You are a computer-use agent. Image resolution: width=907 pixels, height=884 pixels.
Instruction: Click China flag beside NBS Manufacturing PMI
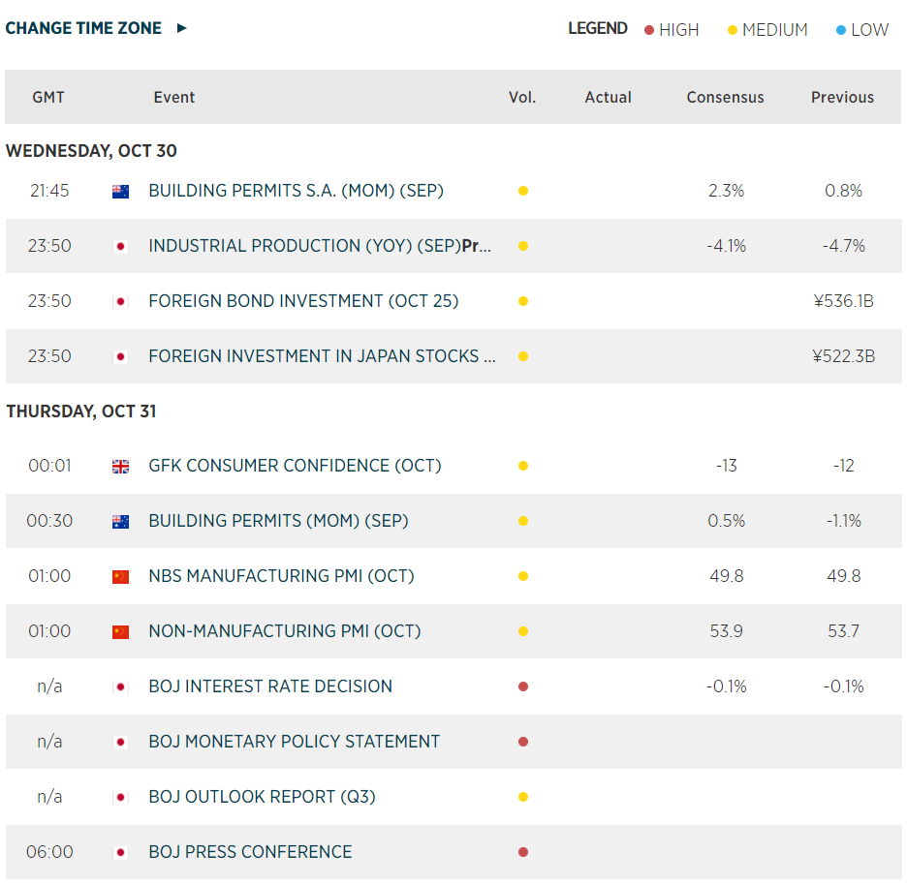pyautogui.click(x=120, y=577)
